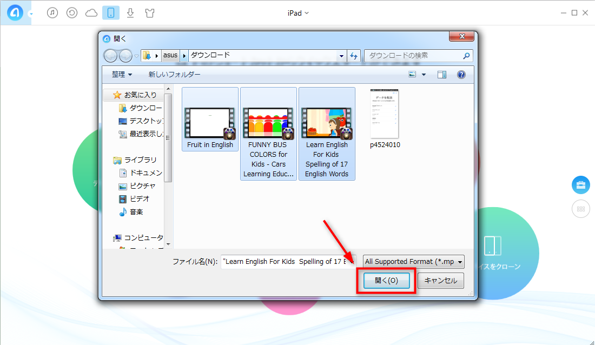The height and width of the screenshot is (345, 595).
Task: Close the 開く dialog with red X
Action: click(461, 36)
